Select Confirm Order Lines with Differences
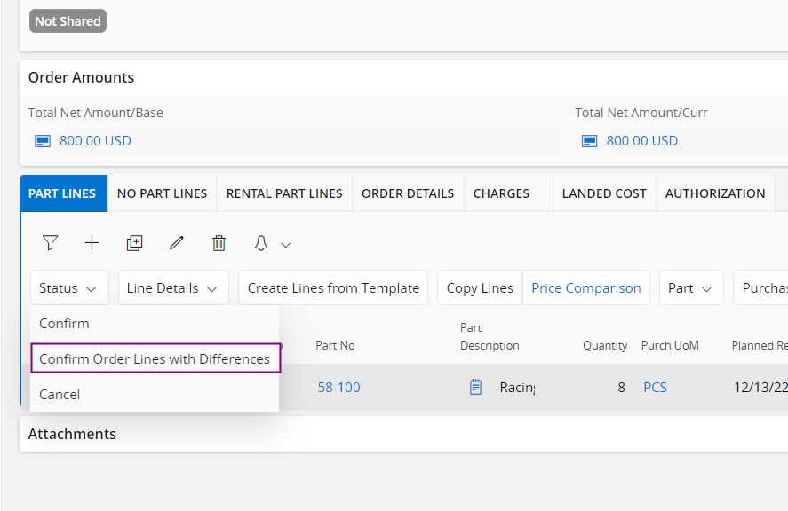 tap(155, 359)
